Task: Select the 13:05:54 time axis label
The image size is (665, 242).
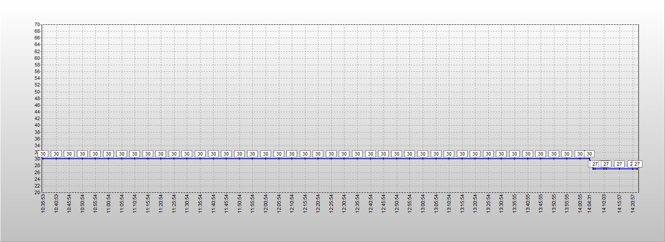Action: tap(436, 203)
